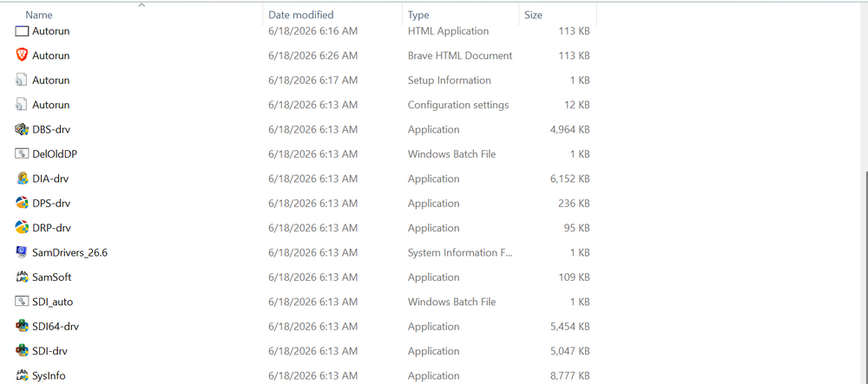This screenshot has height=384, width=868.
Task: Click the Brave icon of Autorun HTML document
Action: [x=22, y=55]
